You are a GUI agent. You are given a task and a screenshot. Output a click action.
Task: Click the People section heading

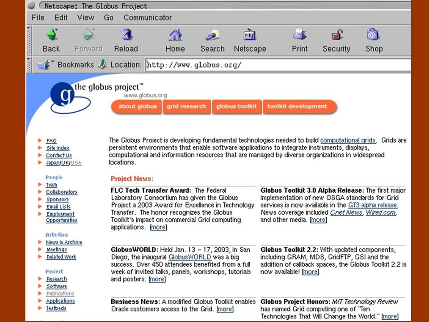[54, 178]
